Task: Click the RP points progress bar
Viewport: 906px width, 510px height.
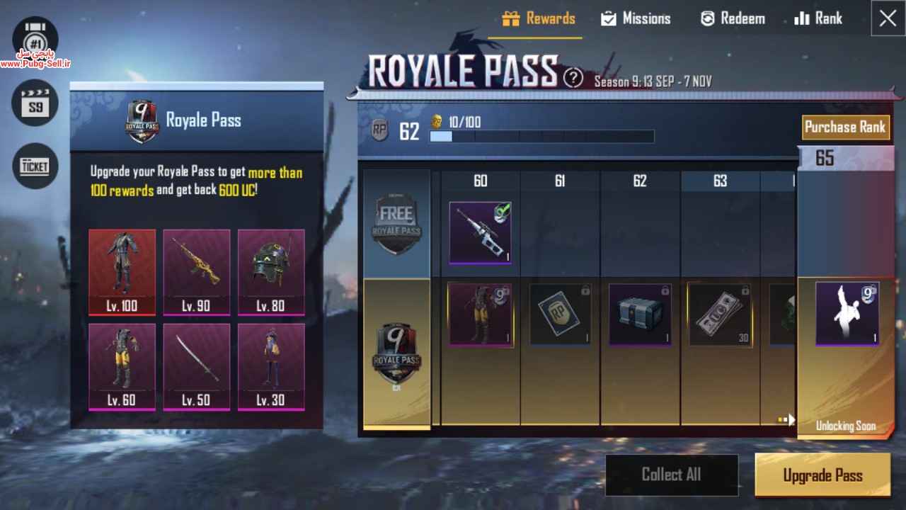Action: coord(541,136)
